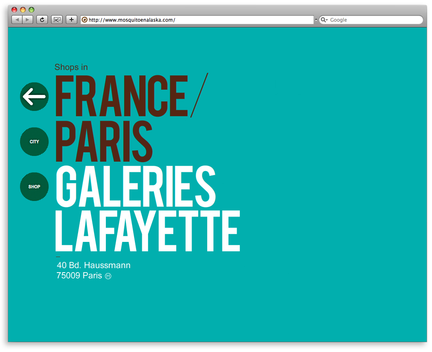
Task: Open the search magnifier dropdown menu
Action: pyautogui.click(x=324, y=20)
